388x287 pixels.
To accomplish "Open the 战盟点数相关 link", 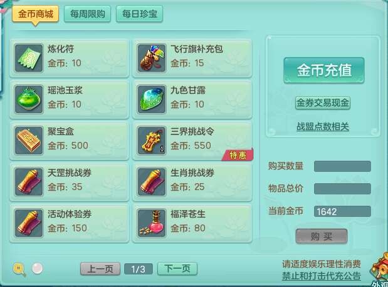I will (x=323, y=126).
